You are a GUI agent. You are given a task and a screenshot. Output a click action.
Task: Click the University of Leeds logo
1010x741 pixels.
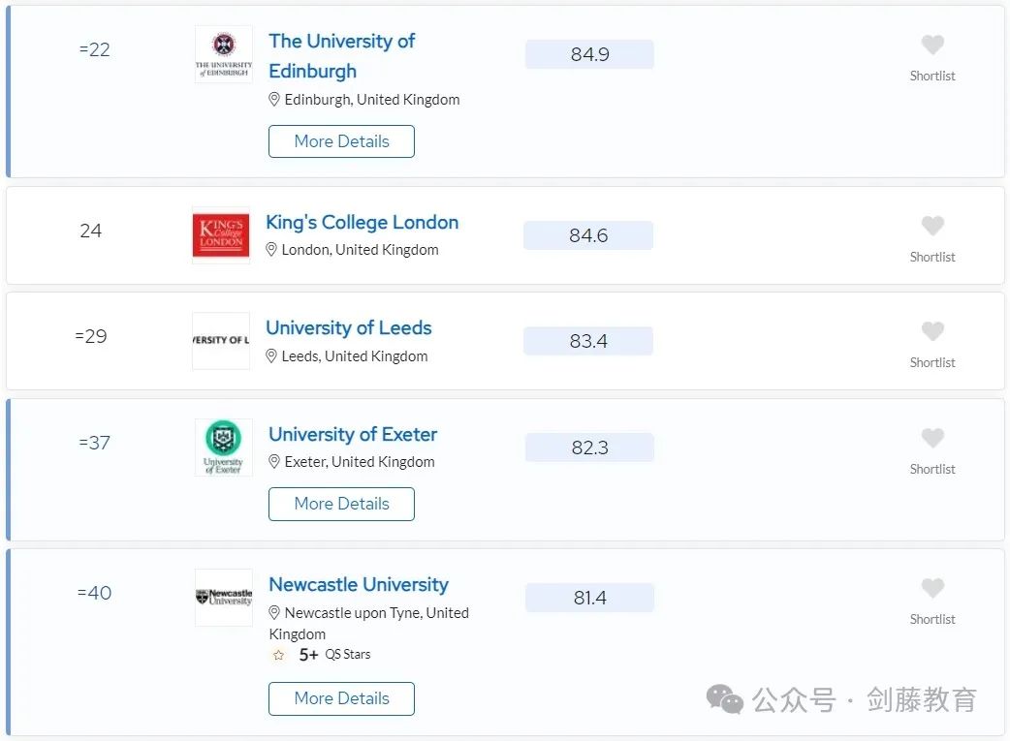click(x=221, y=341)
